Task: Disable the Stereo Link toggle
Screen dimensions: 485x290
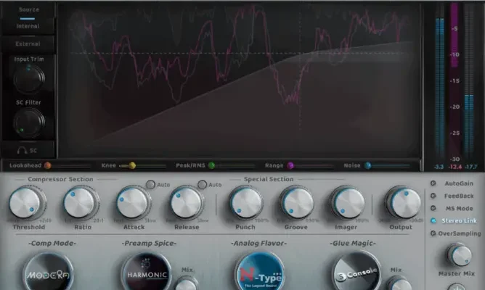Action: pos(435,220)
